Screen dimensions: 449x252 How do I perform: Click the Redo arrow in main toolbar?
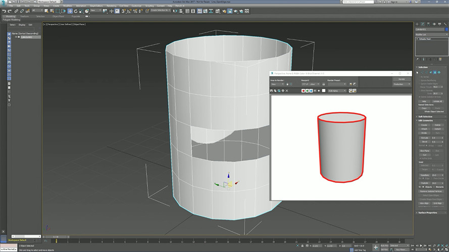[x=10, y=11]
